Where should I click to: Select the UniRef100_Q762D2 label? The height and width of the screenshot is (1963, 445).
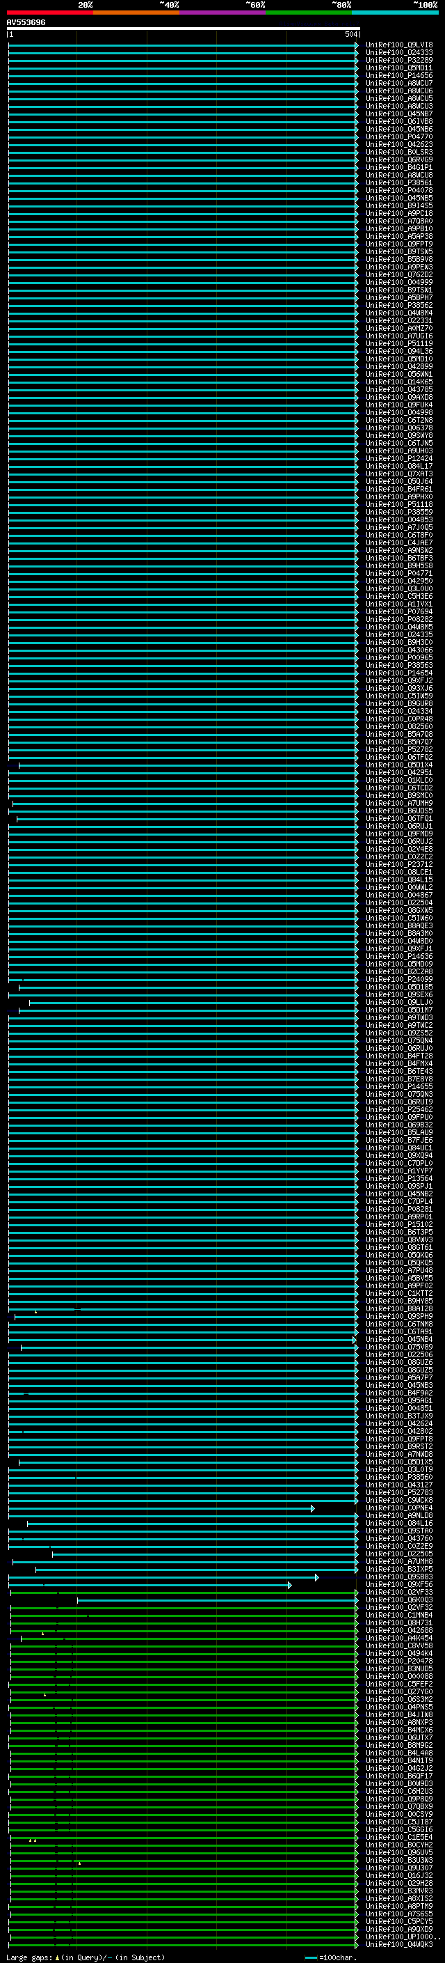point(398,274)
